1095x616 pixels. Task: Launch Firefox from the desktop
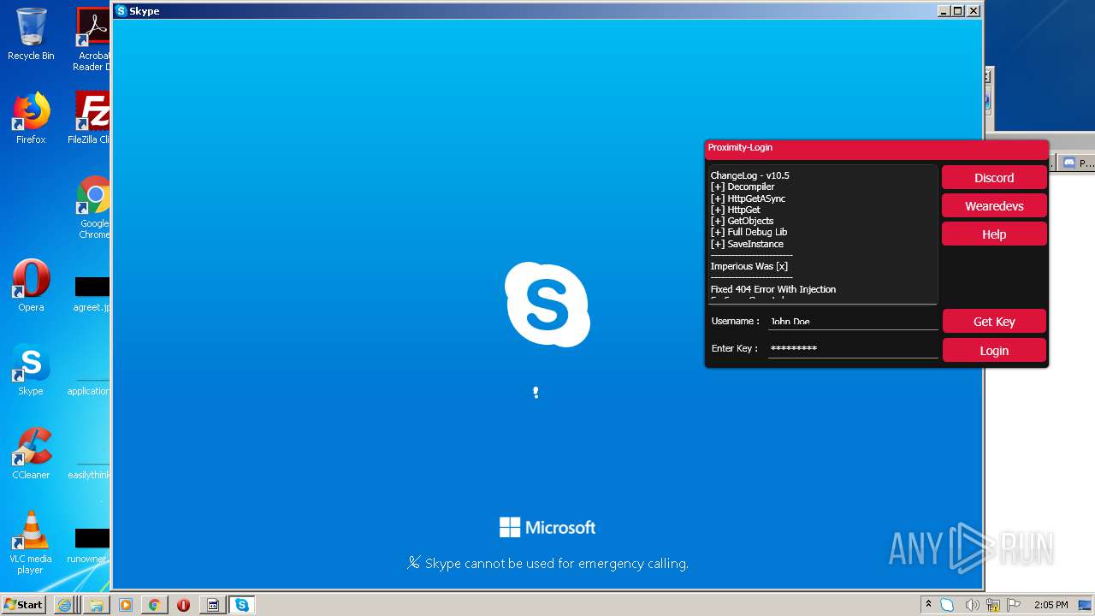(31, 118)
